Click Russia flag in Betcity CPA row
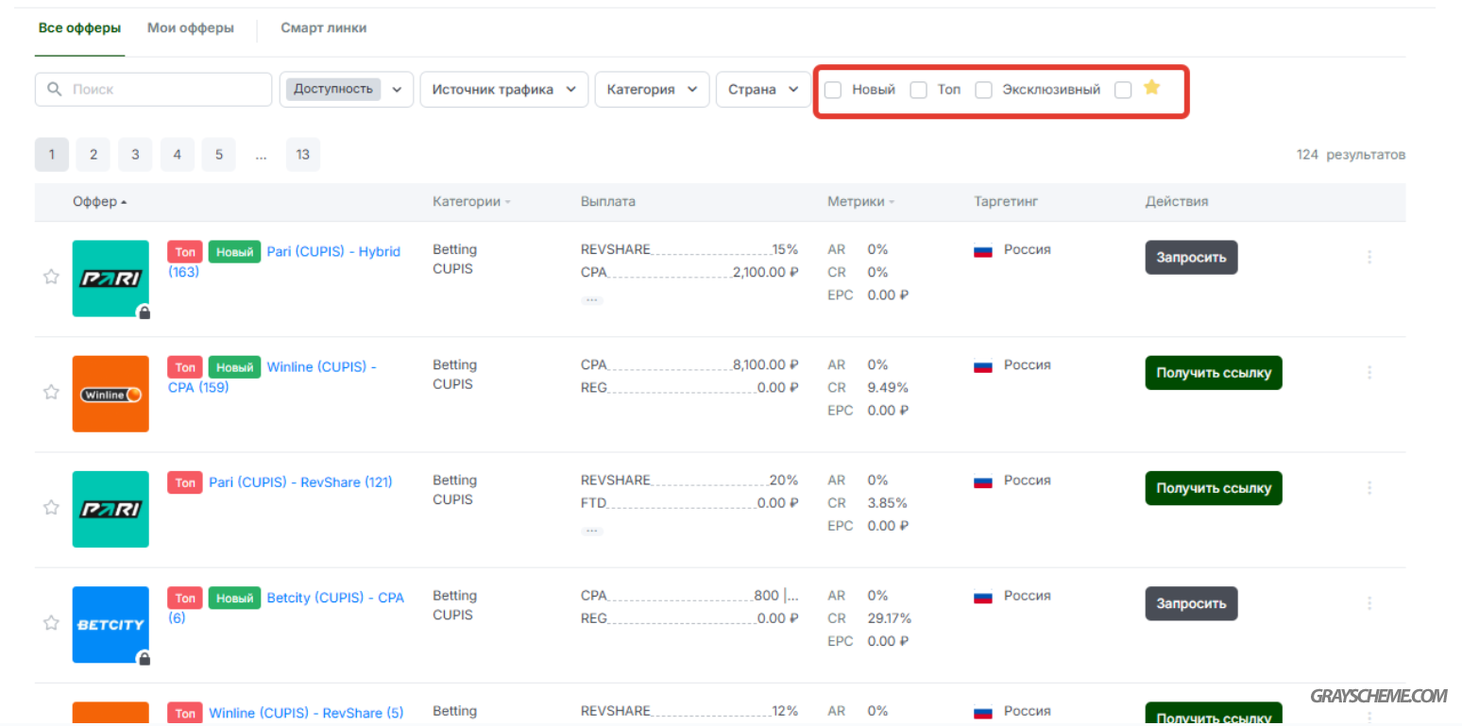 tap(983, 597)
